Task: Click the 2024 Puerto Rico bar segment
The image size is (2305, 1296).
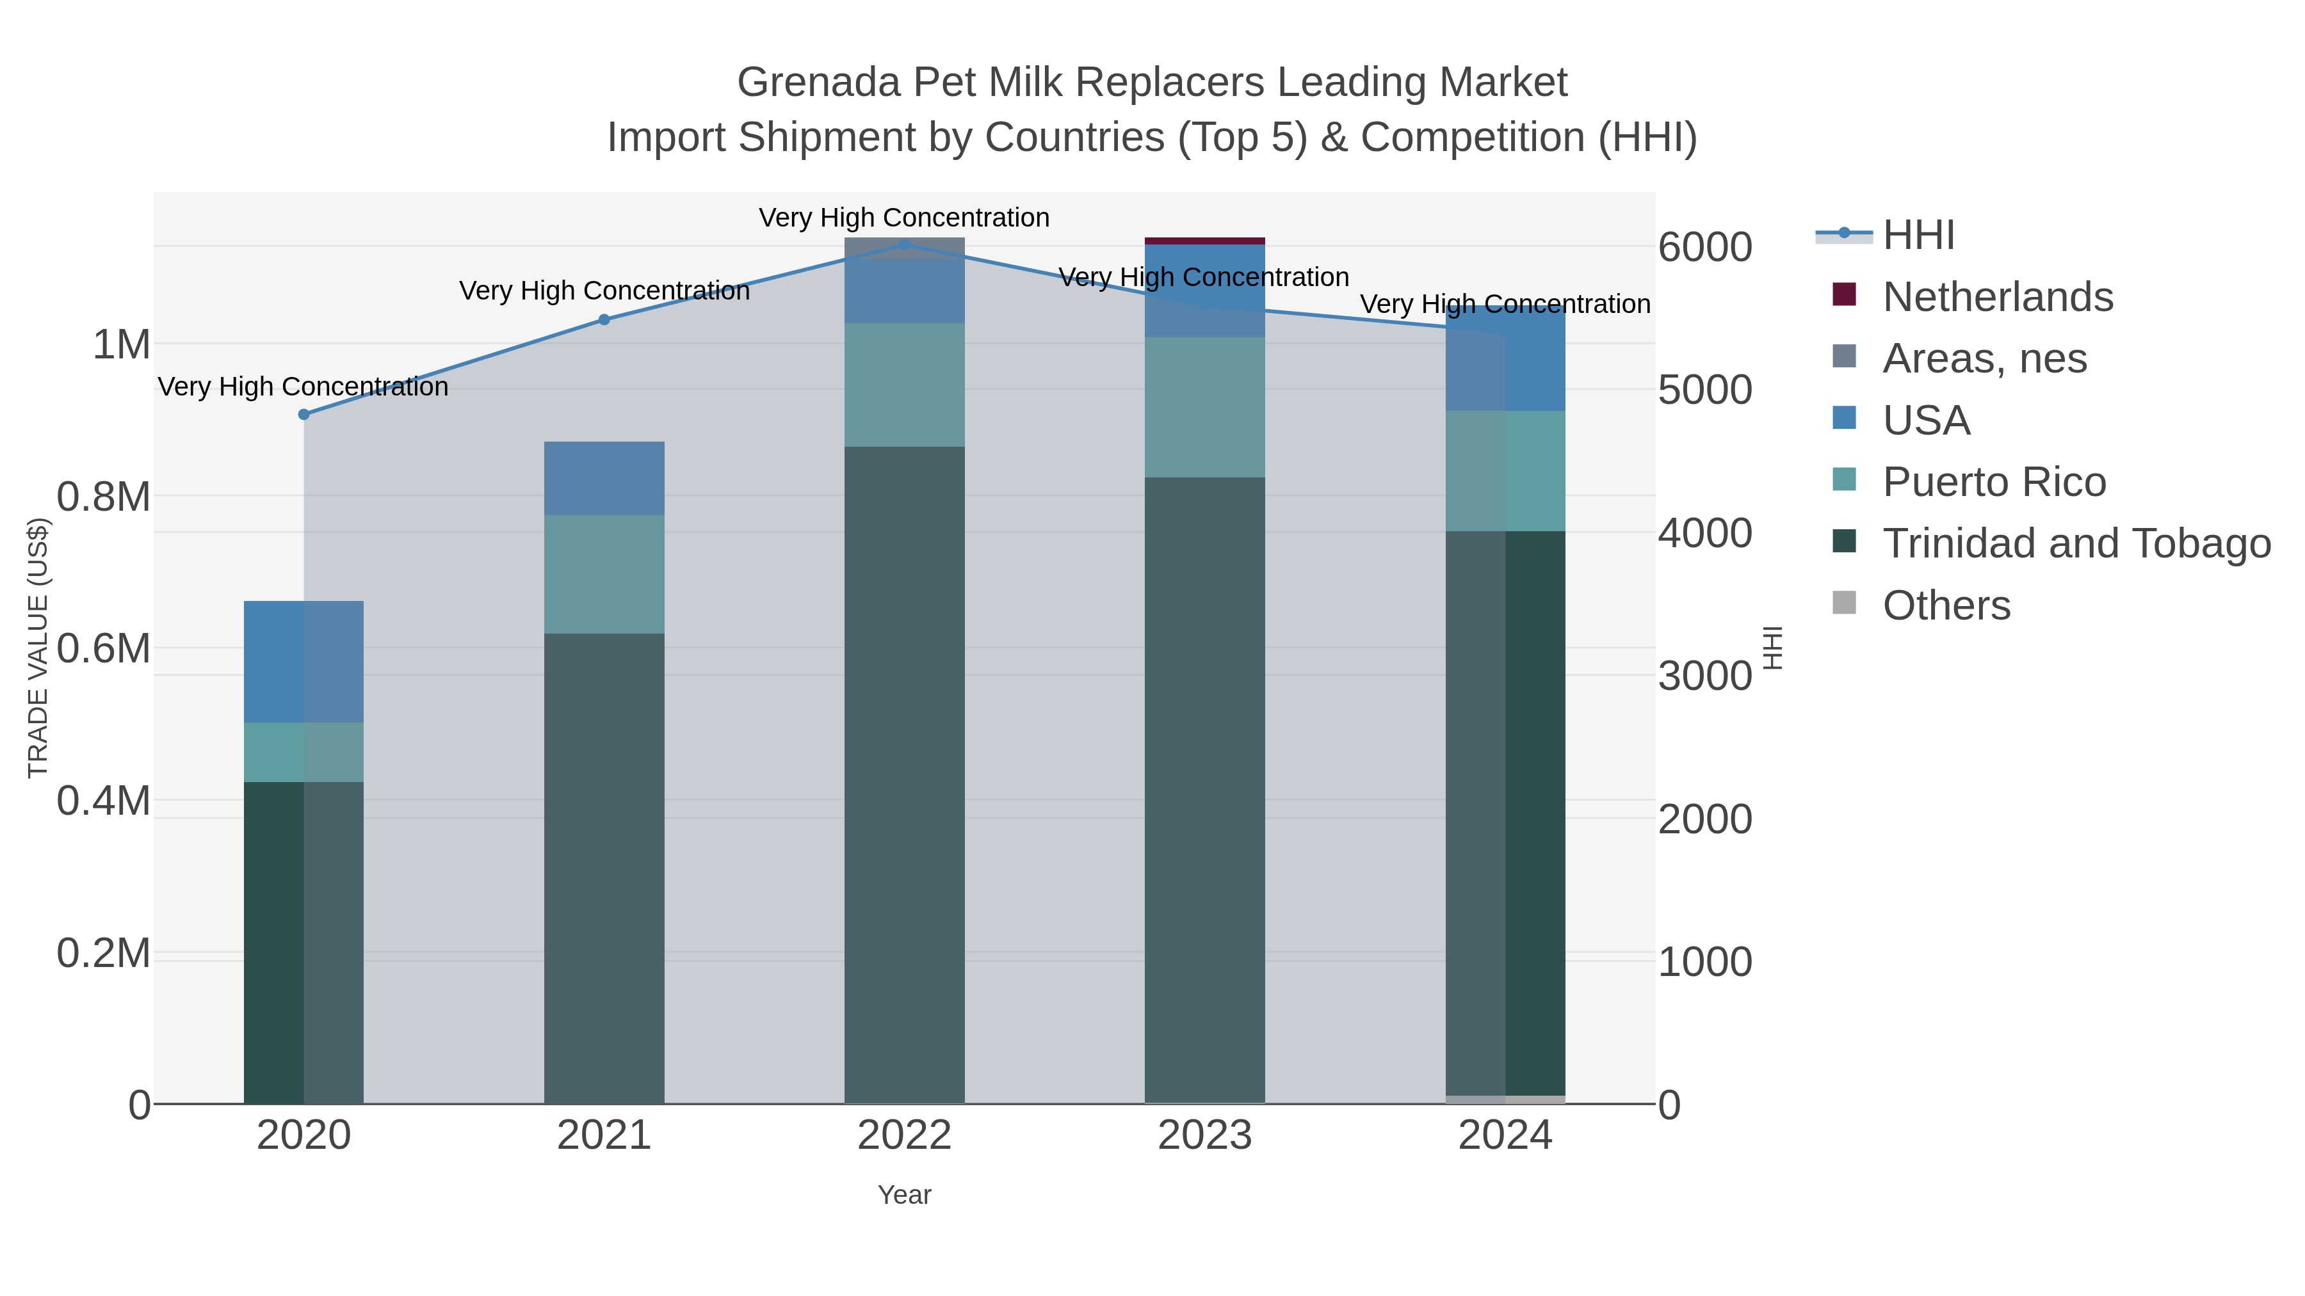Action: tap(1506, 471)
